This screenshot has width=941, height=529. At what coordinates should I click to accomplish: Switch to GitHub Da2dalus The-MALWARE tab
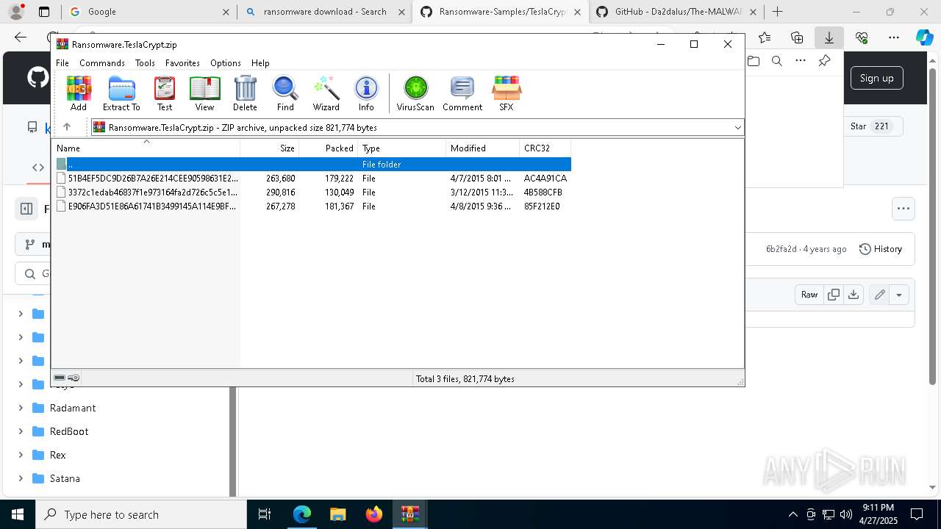tap(676, 12)
